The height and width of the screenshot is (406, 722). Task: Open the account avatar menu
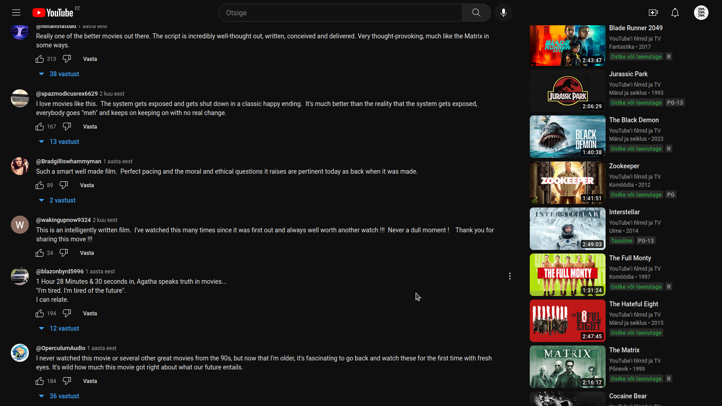pos(701,13)
